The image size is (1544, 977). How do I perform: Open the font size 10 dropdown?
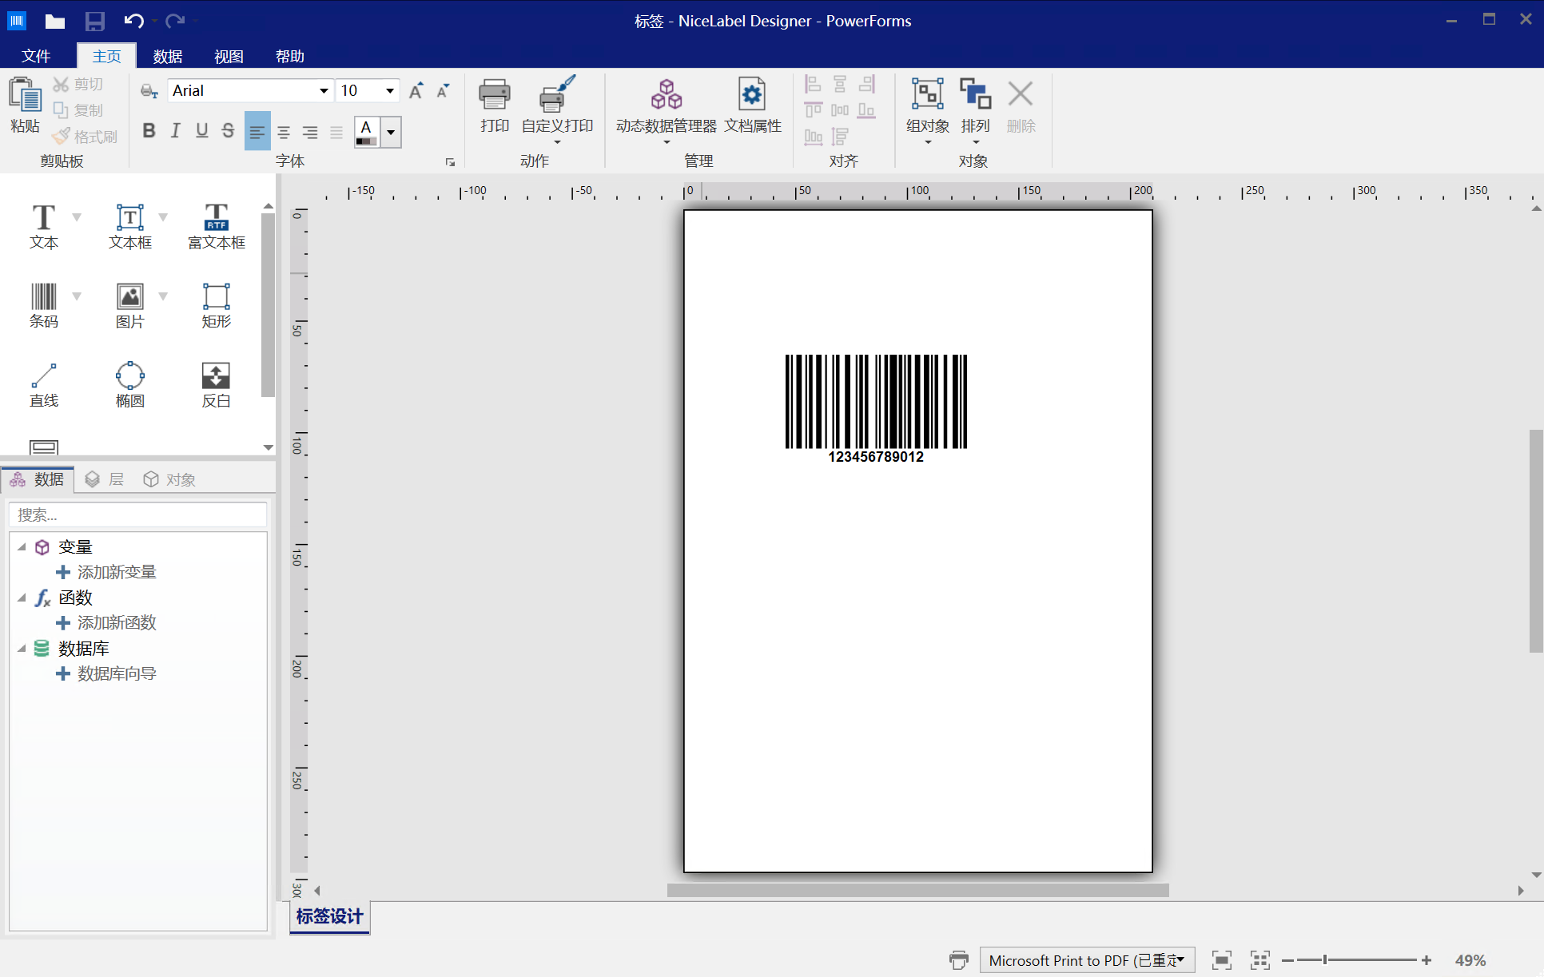(390, 90)
